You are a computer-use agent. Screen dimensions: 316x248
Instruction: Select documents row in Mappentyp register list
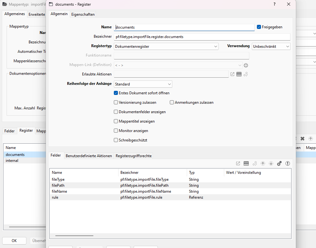coord(25,155)
